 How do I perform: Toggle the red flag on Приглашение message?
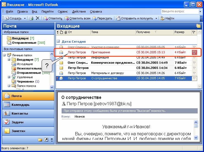(194, 52)
